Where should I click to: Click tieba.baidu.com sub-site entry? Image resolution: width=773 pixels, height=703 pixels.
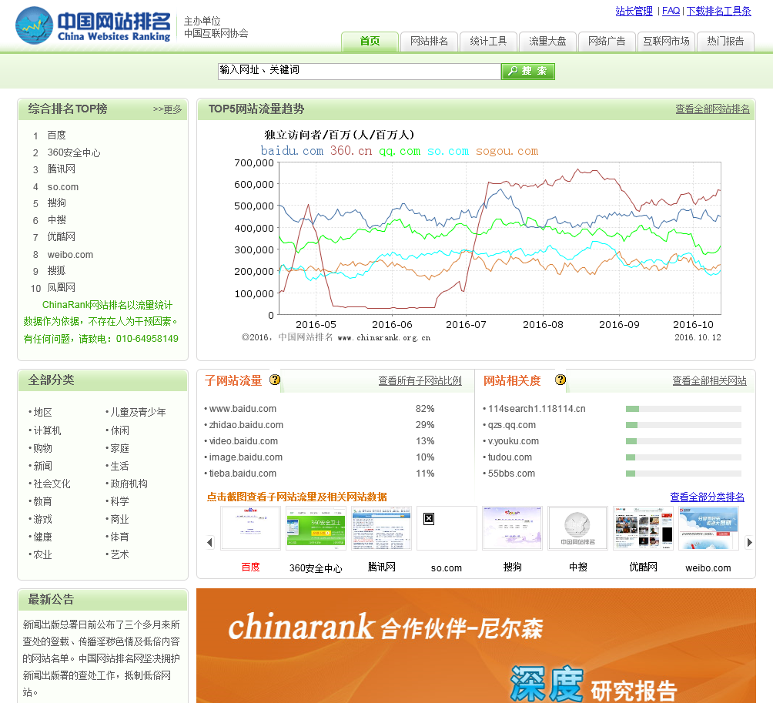tap(243, 474)
